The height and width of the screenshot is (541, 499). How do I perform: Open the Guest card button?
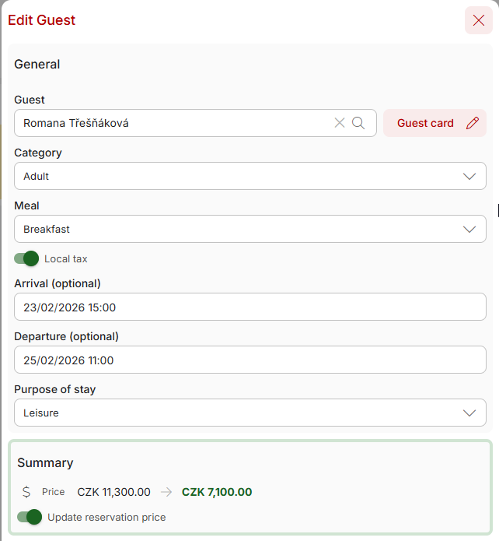point(426,123)
